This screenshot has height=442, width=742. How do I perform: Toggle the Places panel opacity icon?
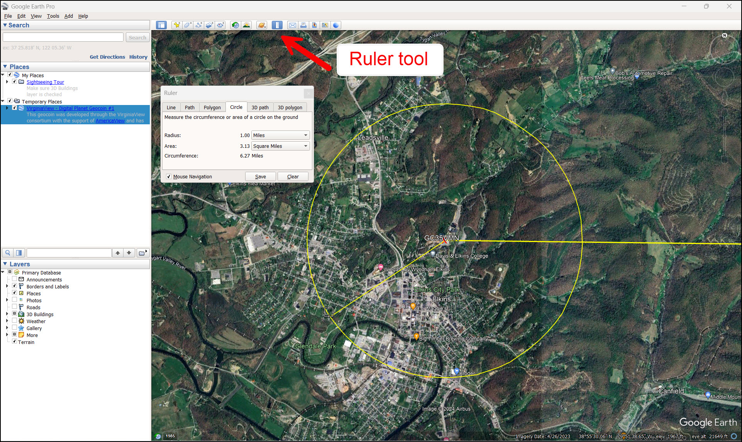[19, 253]
